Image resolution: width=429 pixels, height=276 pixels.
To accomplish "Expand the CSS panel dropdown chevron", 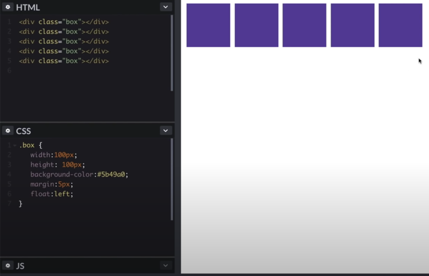I will click(x=166, y=131).
